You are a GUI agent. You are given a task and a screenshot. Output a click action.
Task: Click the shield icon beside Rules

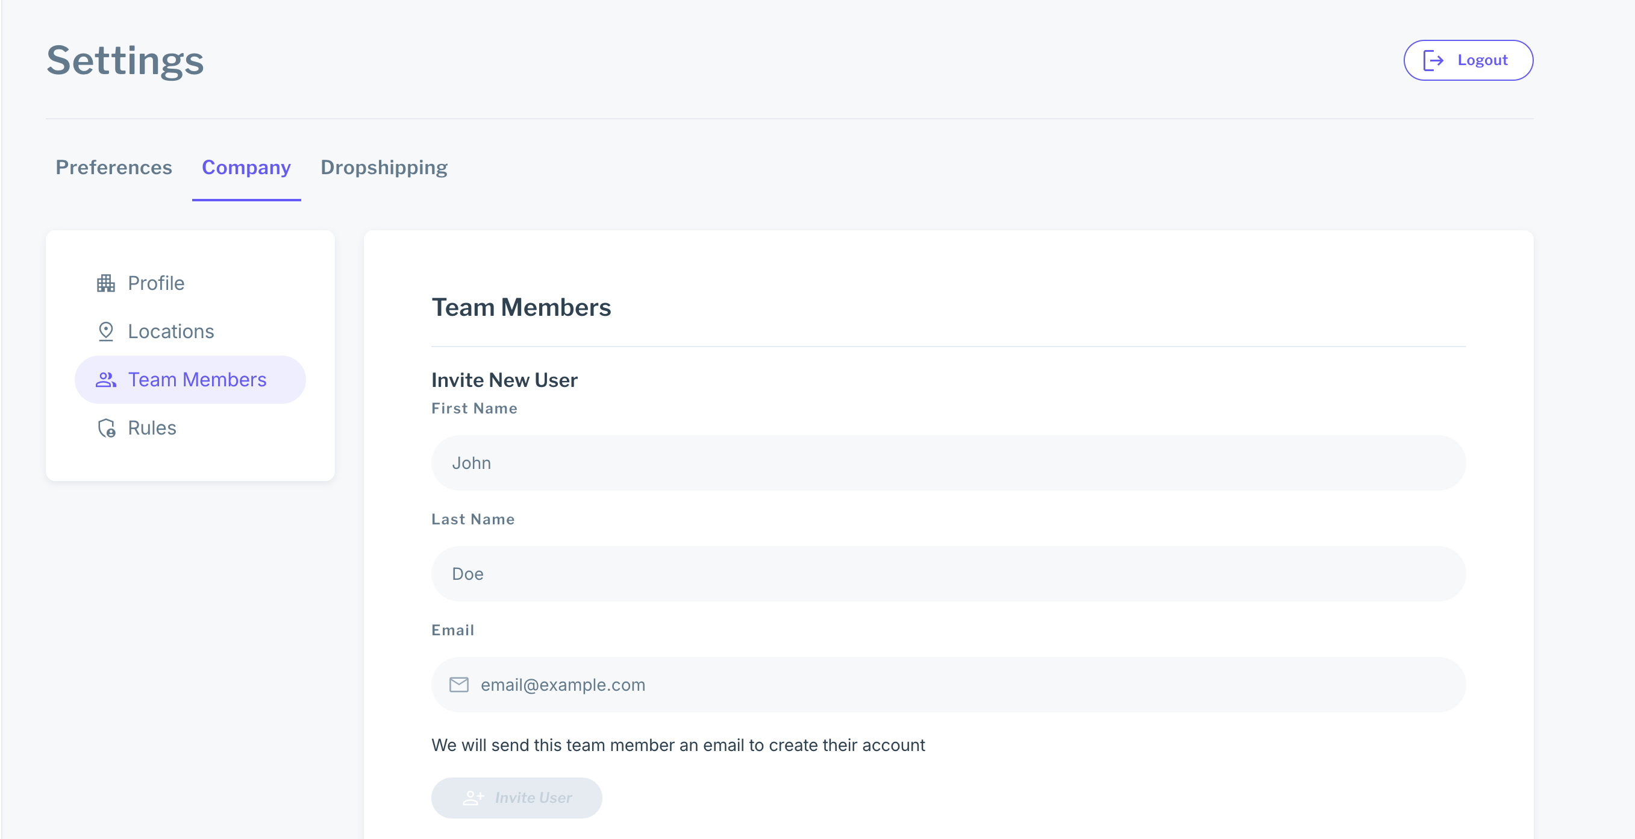(x=107, y=428)
